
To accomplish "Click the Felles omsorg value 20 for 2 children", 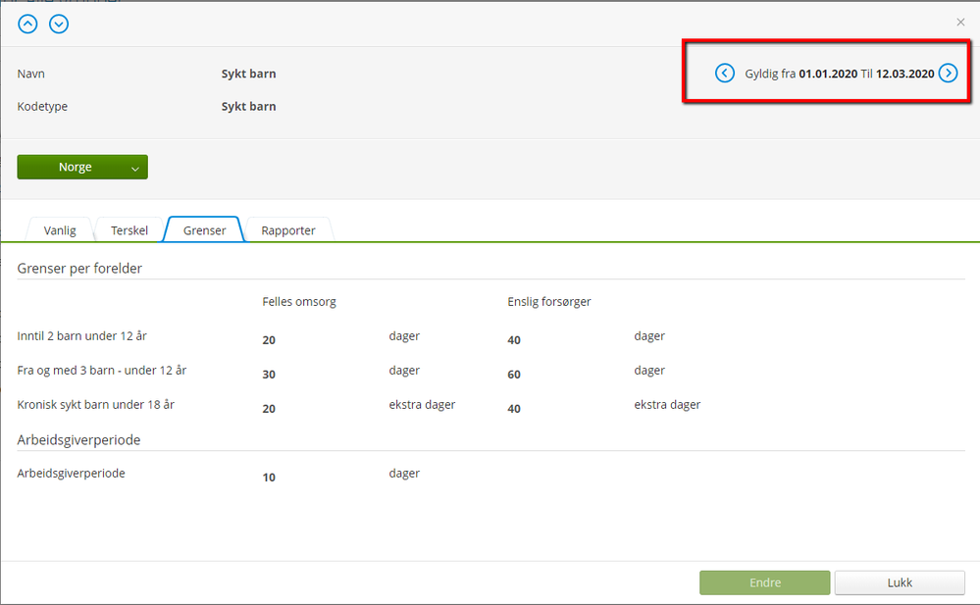I will click(x=269, y=340).
